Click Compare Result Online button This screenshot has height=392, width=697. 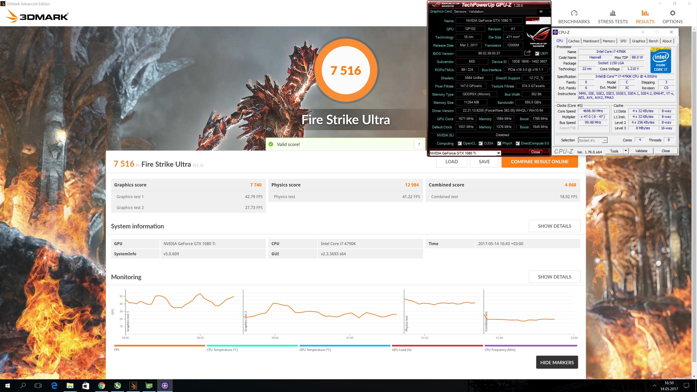point(540,162)
